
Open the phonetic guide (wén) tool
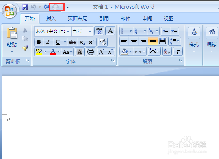point(99,31)
